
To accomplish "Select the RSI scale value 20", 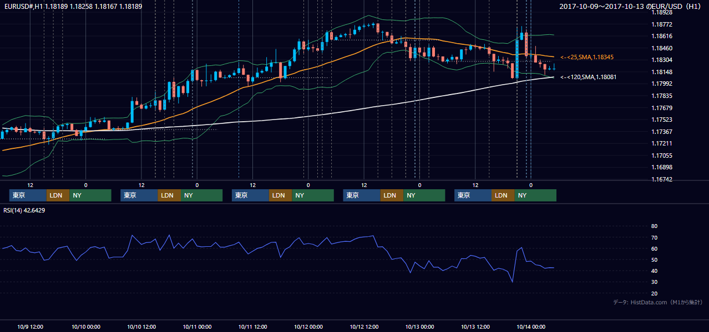I will tap(655, 293).
